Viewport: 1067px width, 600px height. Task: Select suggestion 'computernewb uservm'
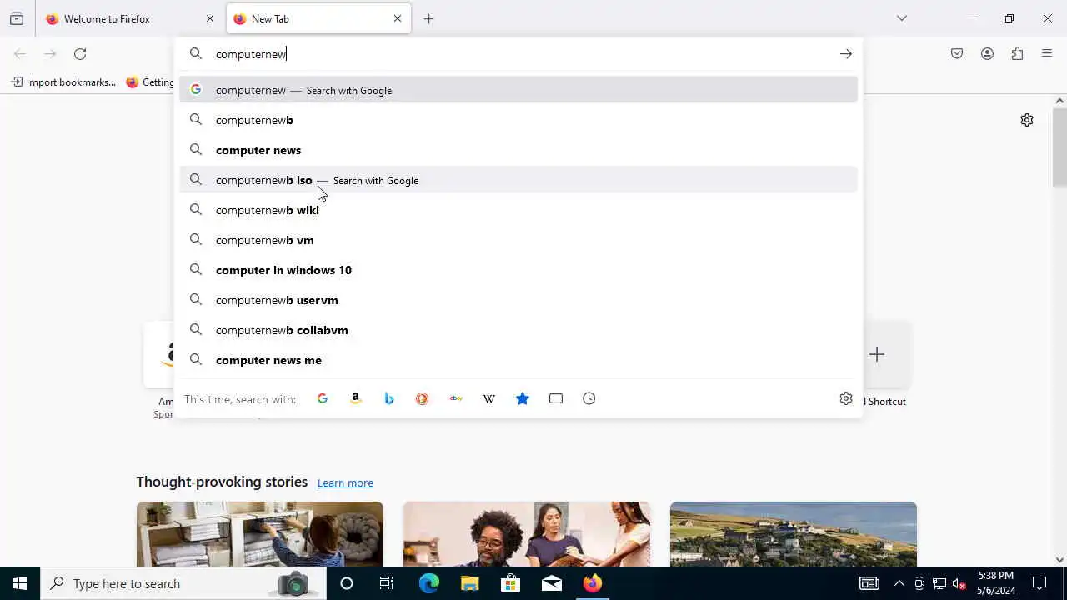518,300
